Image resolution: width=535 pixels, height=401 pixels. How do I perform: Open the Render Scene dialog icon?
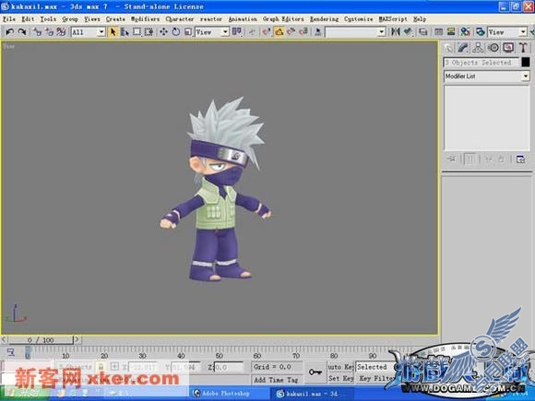[481, 32]
